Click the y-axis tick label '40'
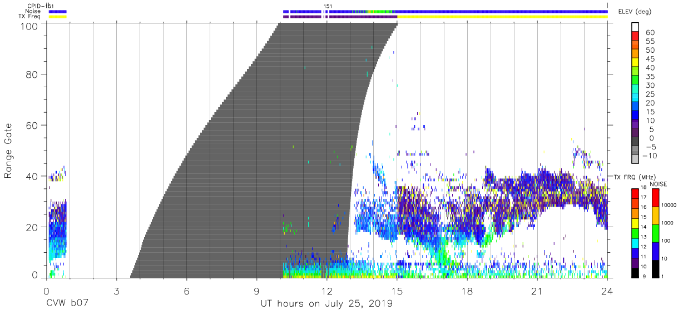 [33, 176]
